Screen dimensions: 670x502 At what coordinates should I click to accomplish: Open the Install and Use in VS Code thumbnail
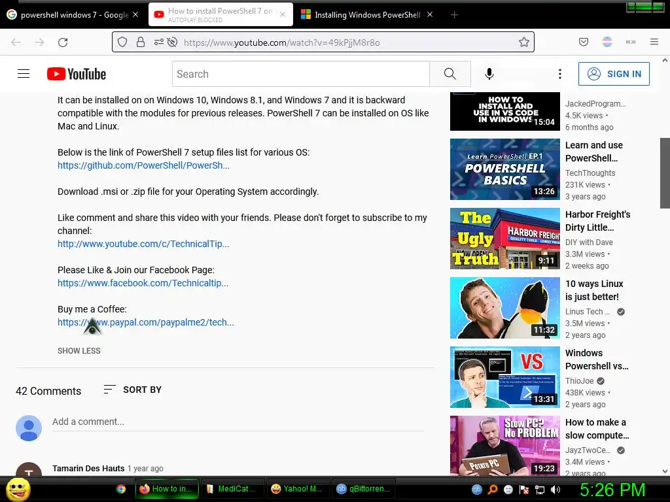(504, 111)
